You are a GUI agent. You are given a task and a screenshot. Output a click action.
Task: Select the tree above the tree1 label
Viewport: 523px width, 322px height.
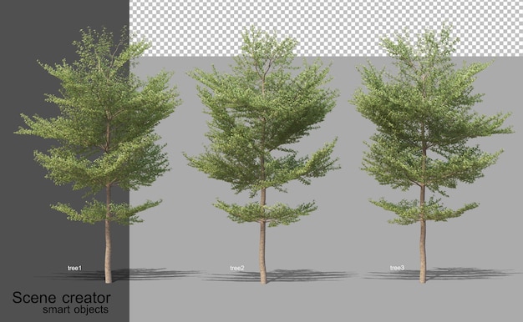pyautogui.click(x=98, y=154)
